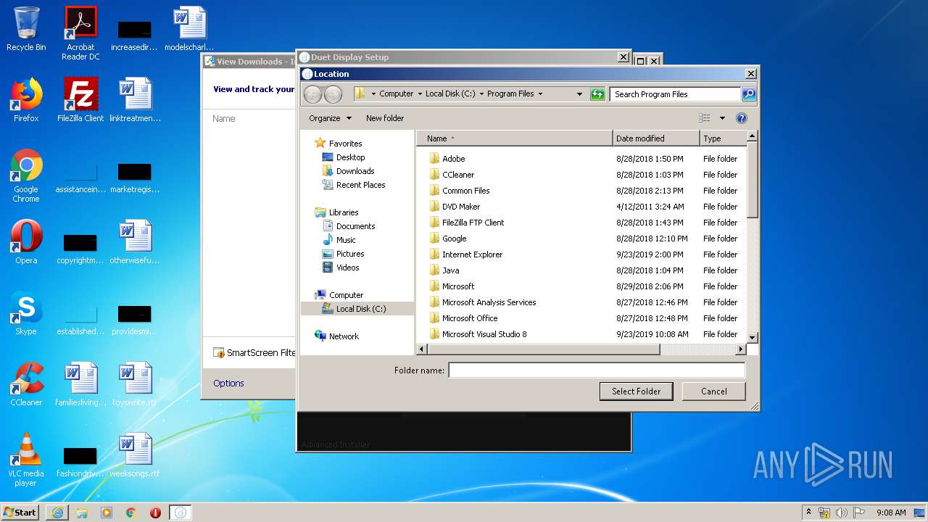
Task: Open Windows Explorer folder taskbar icon
Action: coord(82,513)
